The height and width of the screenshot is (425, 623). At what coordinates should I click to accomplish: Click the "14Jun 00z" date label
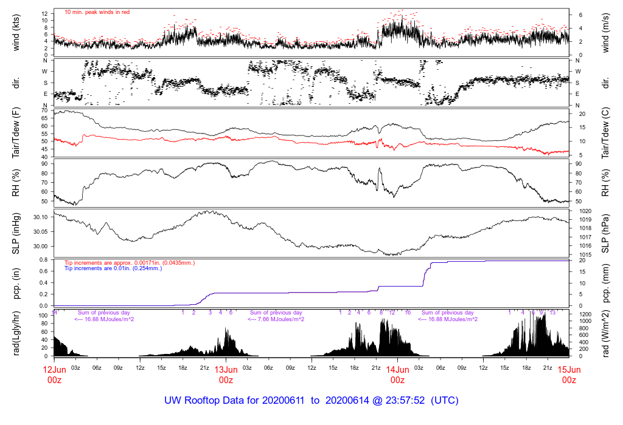[397, 375]
